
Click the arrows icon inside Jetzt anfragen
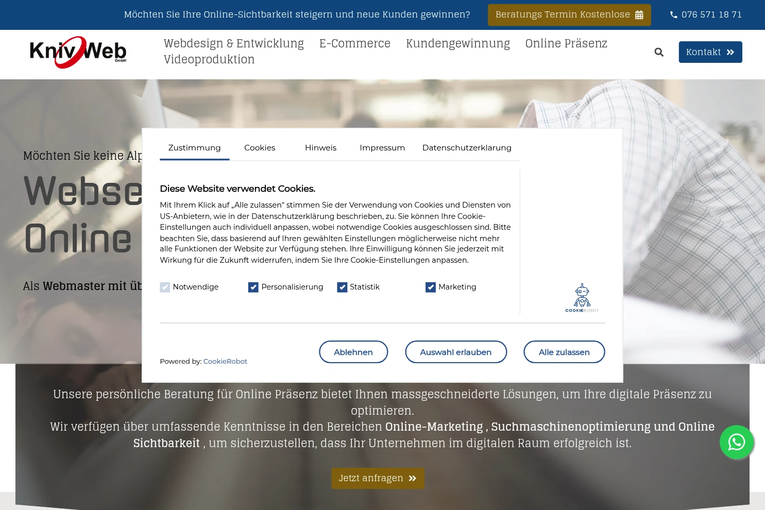click(x=412, y=478)
